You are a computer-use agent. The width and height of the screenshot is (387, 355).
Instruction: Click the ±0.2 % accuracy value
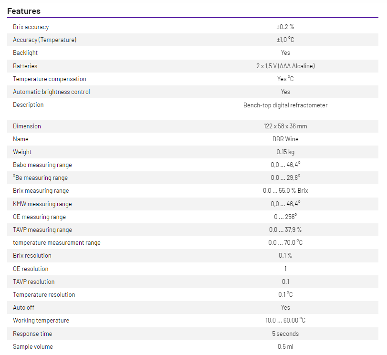click(x=285, y=27)
